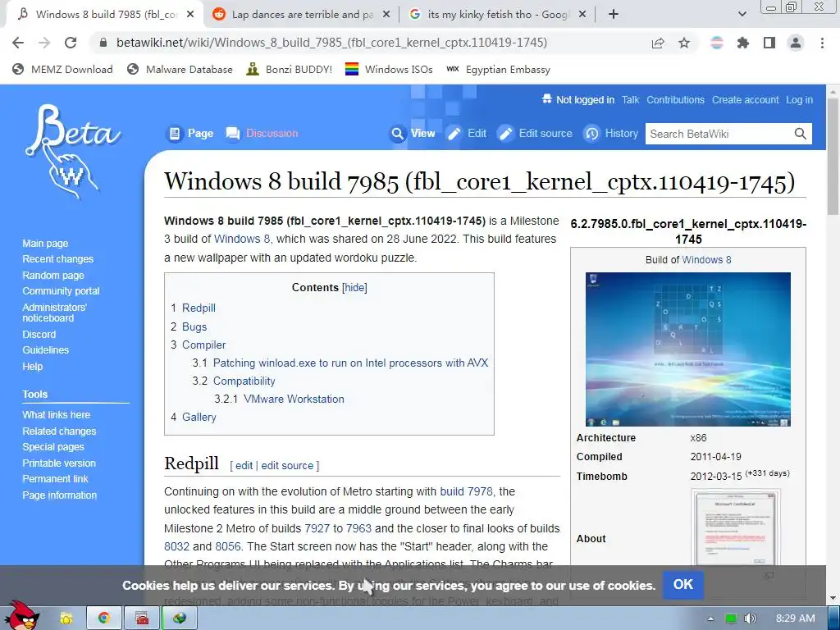This screenshot has height=630, width=840.
Task: Open the Discussion tab
Action: point(262,134)
